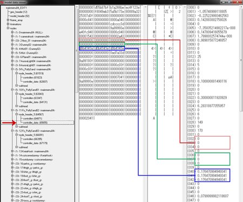243x202 pixels.
Task: Select float row (018) 0.10000001490116
Action: (x=207, y=81)
